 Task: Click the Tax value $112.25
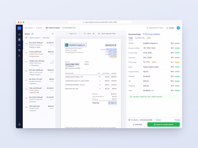click(x=146, y=81)
